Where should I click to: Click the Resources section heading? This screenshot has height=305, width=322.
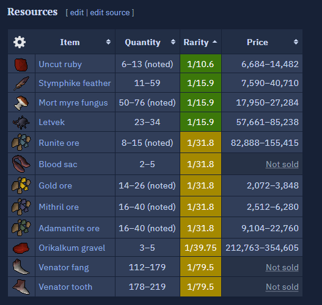click(x=32, y=12)
